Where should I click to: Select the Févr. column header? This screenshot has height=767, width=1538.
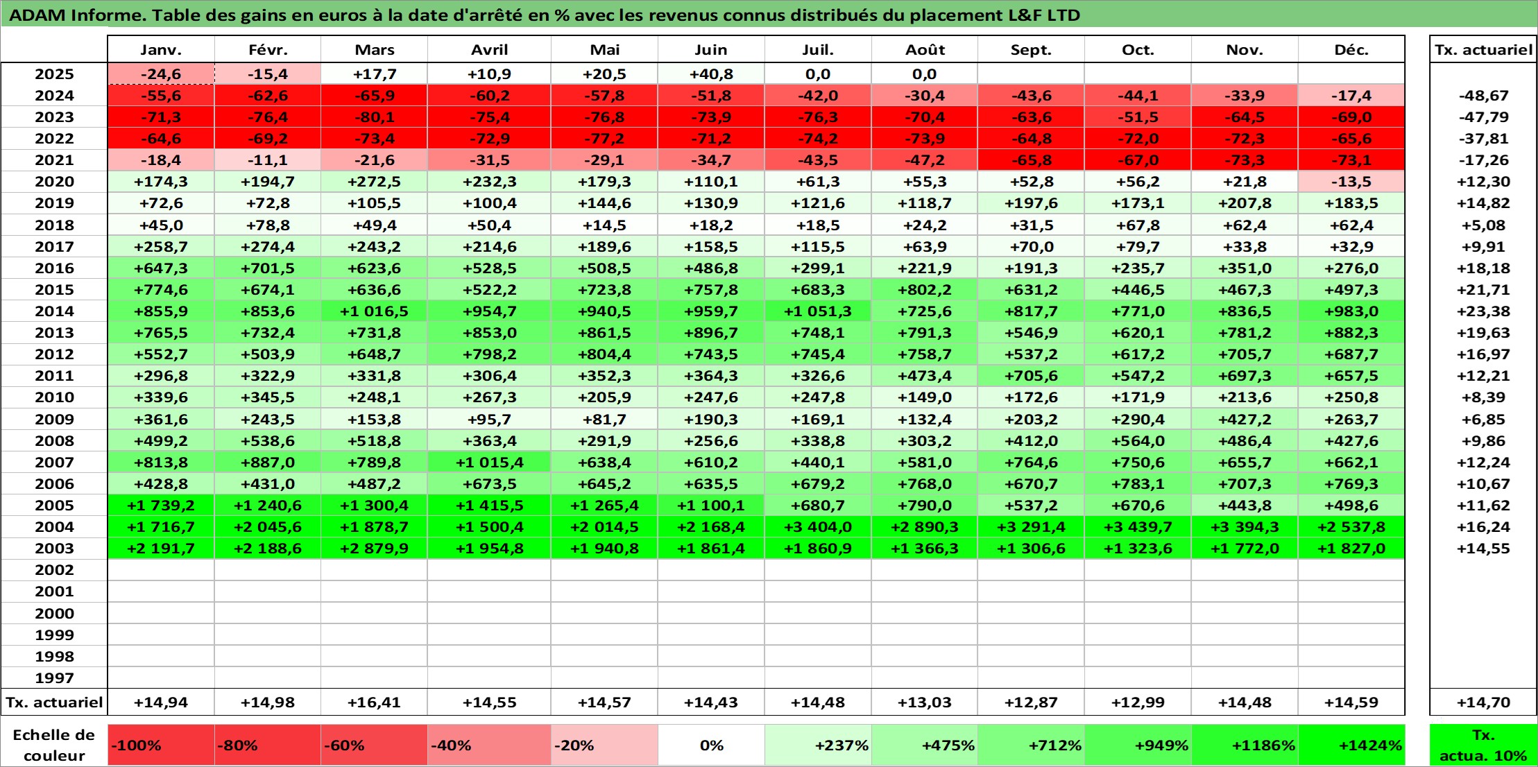[x=268, y=49]
